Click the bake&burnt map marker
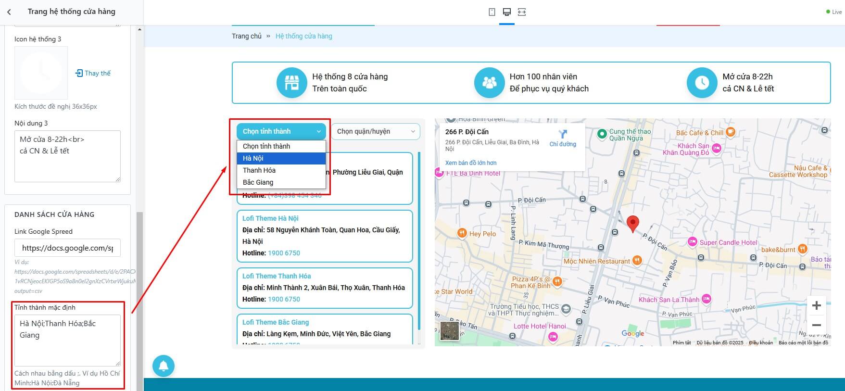The height and width of the screenshot is (391, 845). click(802, 249)
